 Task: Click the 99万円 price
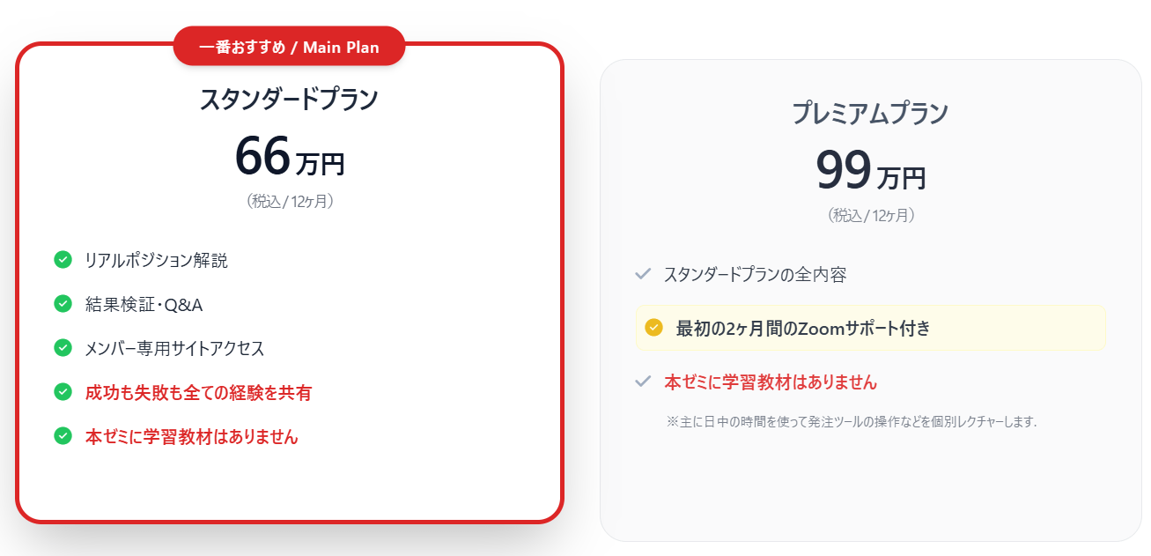click(870, 171)
